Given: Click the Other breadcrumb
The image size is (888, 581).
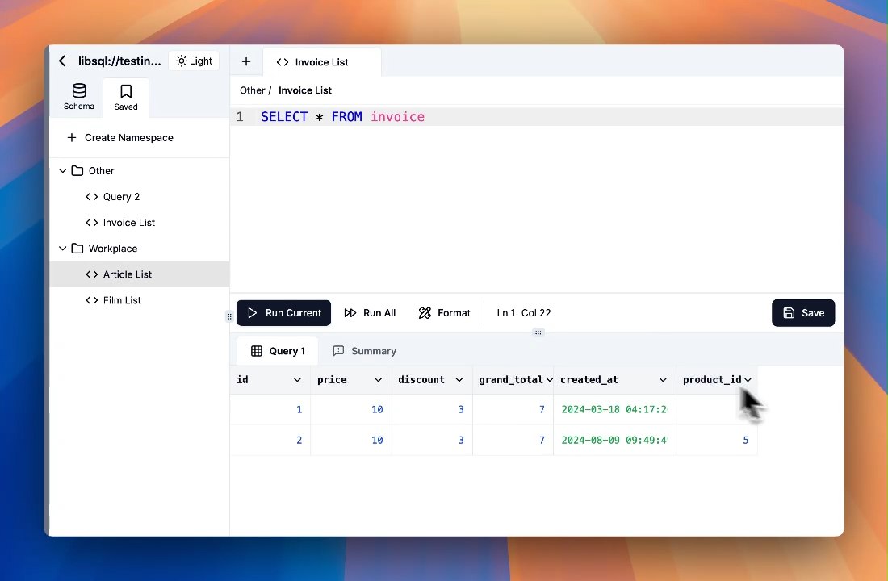Looking at the screenshot, I should pyautogui.click(x=252, y=90).
